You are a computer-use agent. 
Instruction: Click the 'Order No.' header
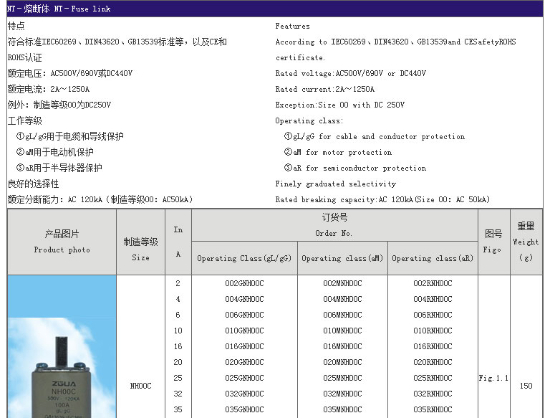334,225
